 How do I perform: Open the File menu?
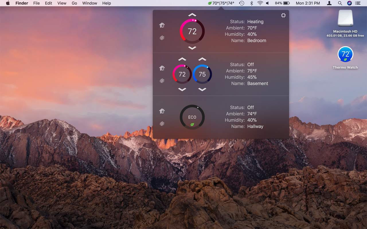point(36,3)
